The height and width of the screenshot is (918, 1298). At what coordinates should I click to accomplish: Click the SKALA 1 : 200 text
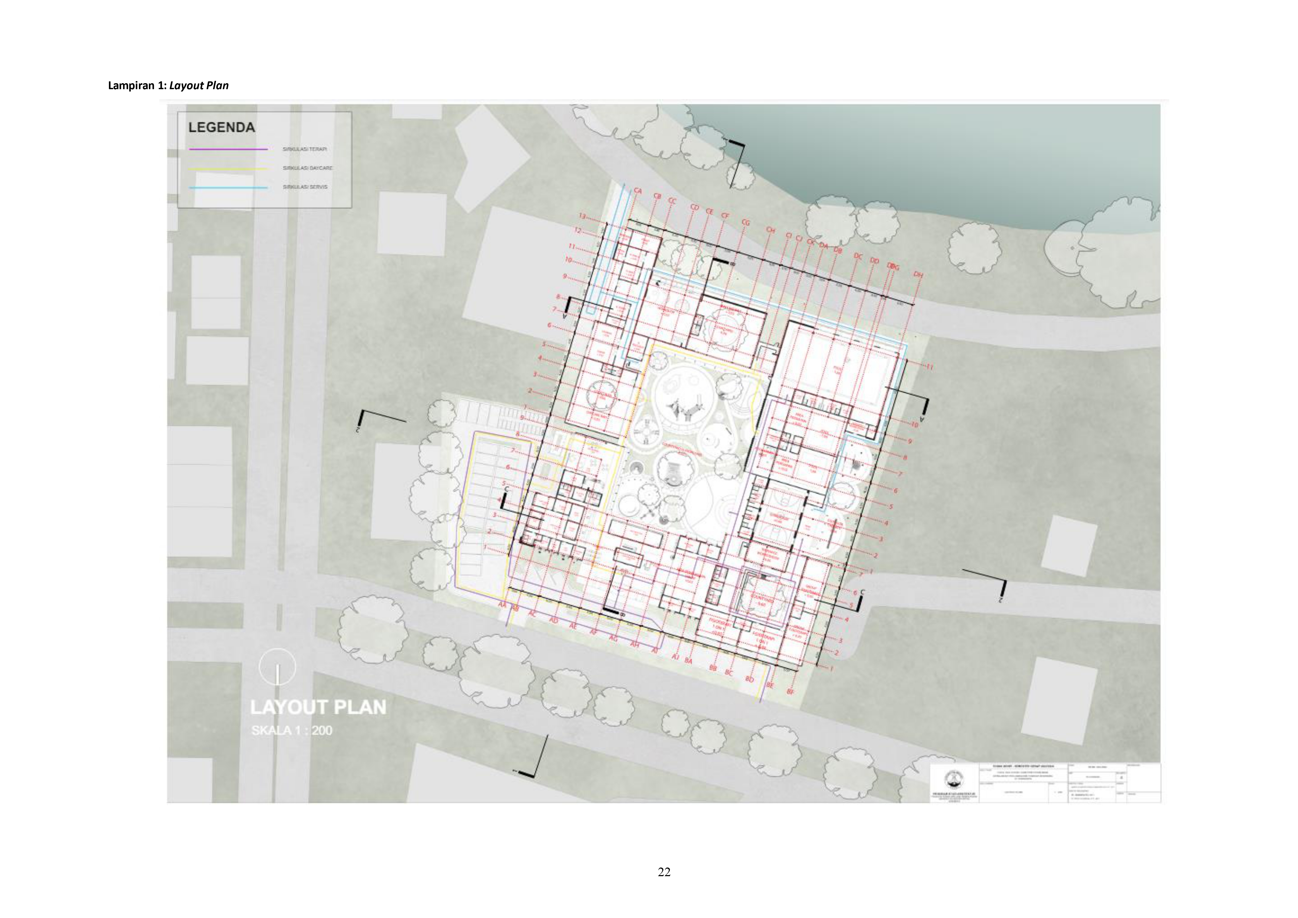pyautogui.click(x=292, y=730)
